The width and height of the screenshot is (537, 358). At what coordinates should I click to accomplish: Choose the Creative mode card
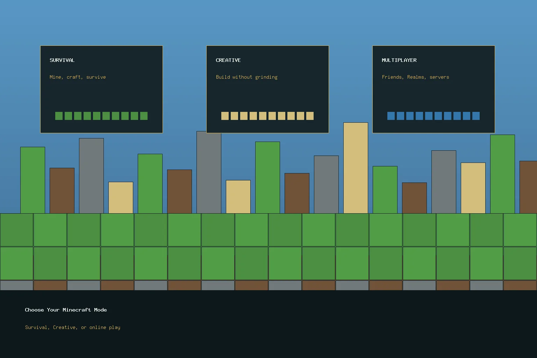[x=267, y=89]
